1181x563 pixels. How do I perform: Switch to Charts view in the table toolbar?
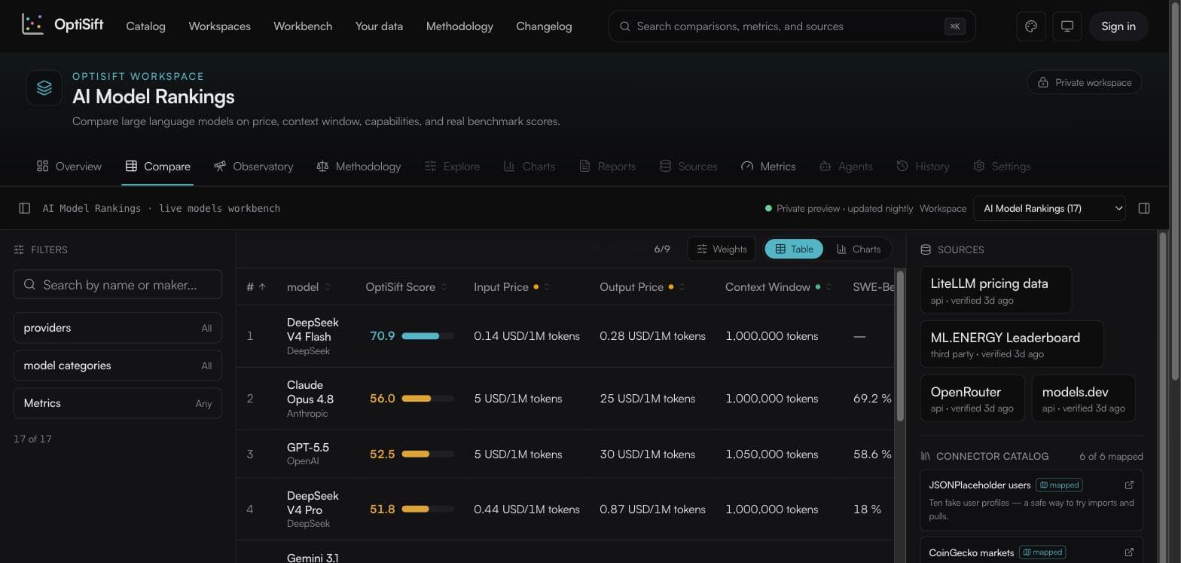(x=858, y=249)
